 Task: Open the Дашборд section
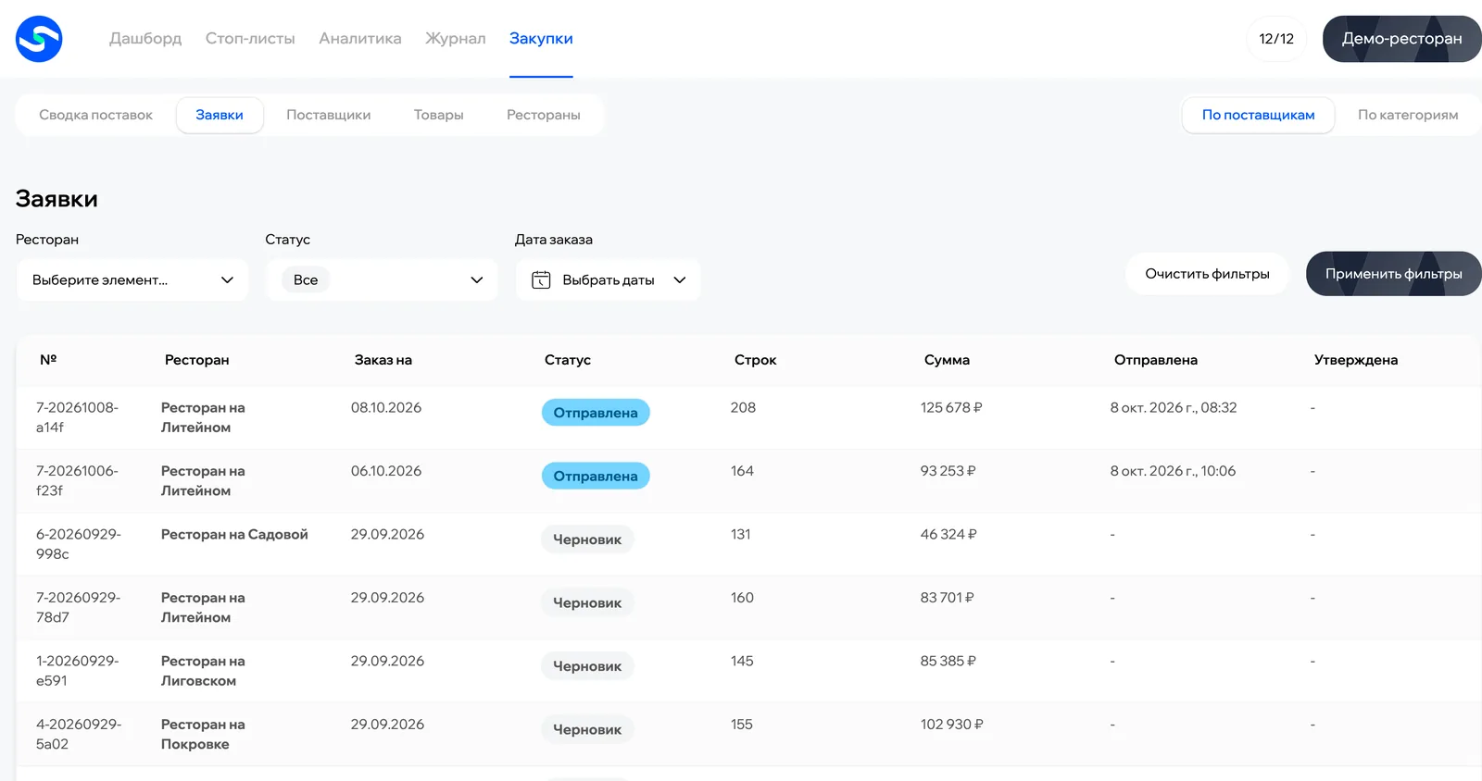tap(145, 39)
